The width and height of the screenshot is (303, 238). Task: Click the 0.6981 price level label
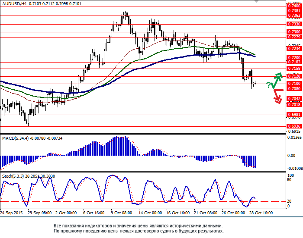[294, 115]
